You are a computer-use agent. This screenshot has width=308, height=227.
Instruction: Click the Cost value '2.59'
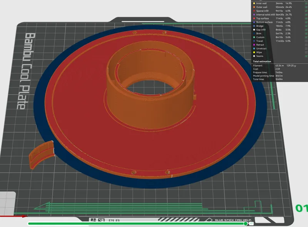[x=278, y=69]
